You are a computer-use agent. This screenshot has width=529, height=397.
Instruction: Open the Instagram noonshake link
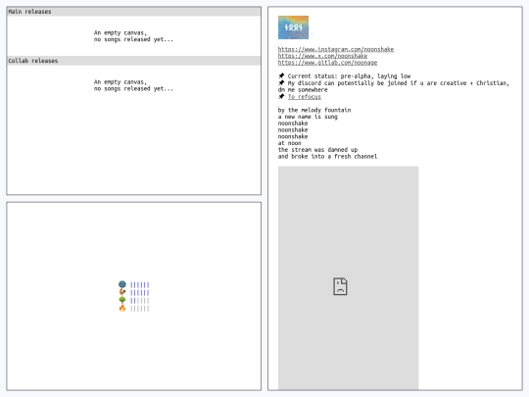[x=336, y=49]
